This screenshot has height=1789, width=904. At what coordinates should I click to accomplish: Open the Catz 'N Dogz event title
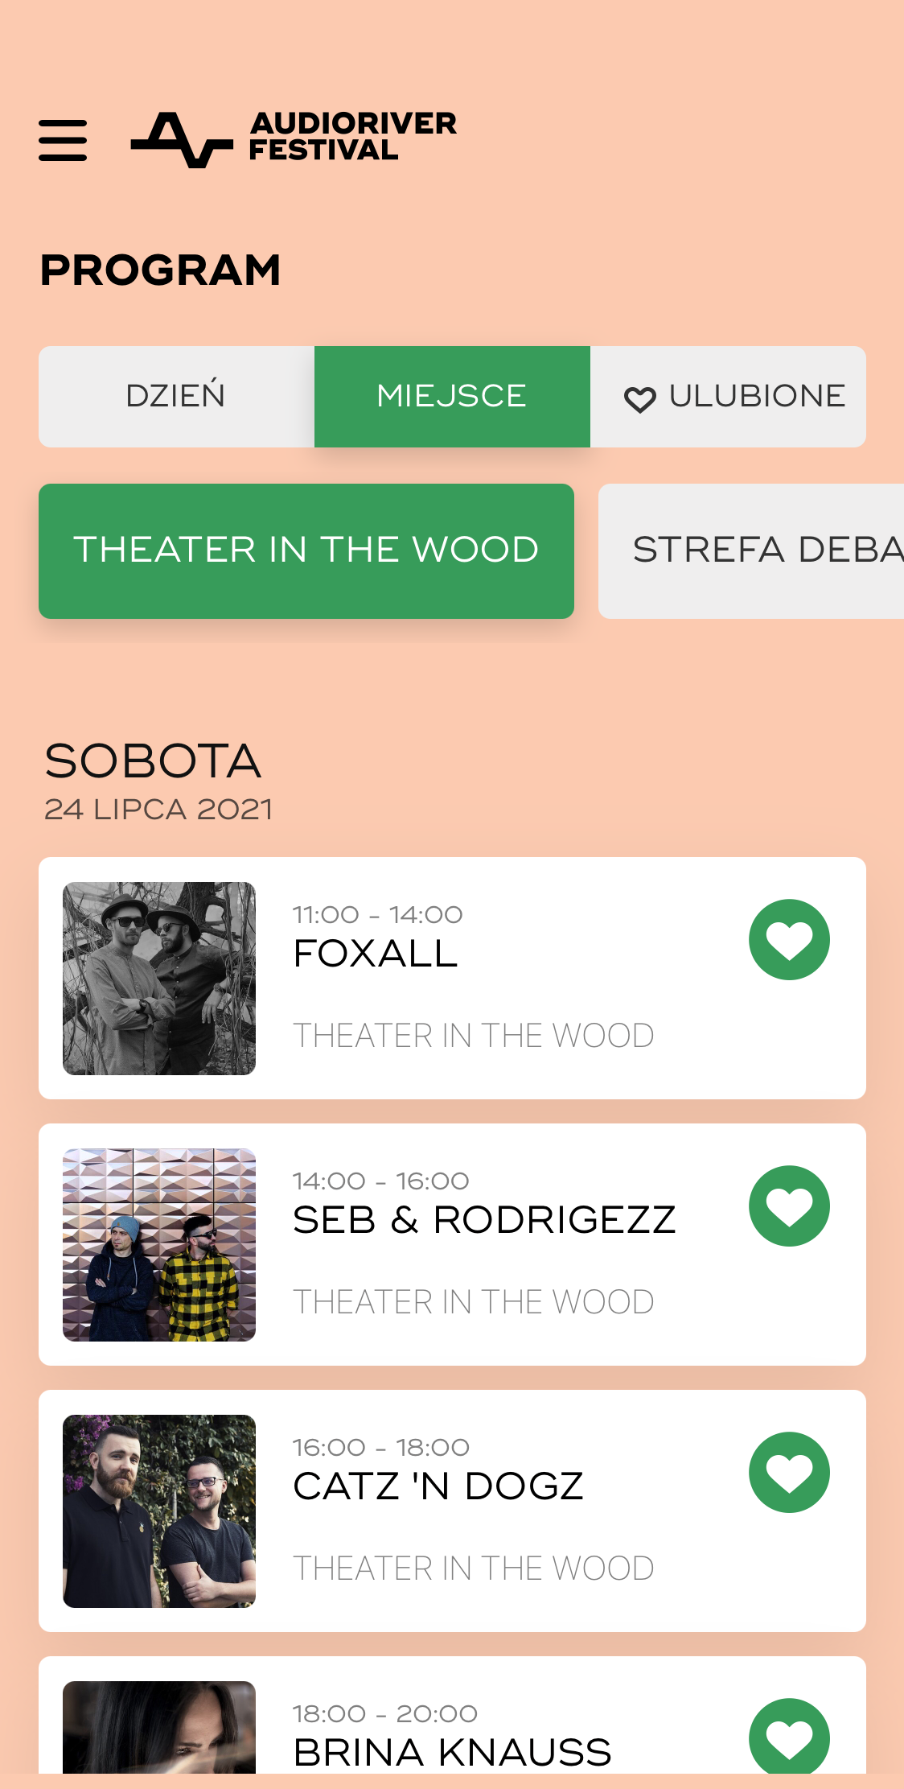pyautogui.click(x=438, y=1486)
